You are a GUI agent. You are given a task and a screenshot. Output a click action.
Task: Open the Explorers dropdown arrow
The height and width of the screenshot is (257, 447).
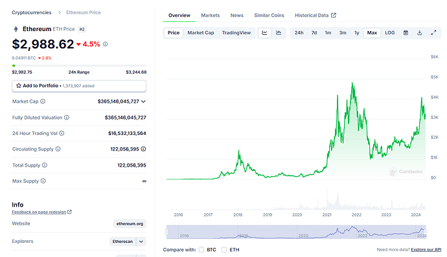tap(141, 242)
